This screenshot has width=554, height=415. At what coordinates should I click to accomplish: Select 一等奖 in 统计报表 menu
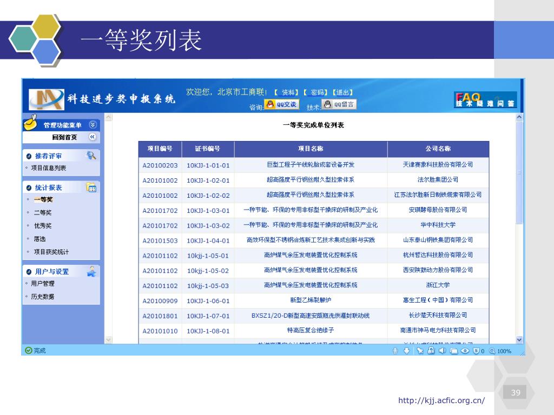[x=43, y=199]
